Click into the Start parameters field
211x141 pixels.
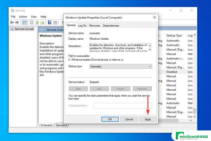coord(123,106)
